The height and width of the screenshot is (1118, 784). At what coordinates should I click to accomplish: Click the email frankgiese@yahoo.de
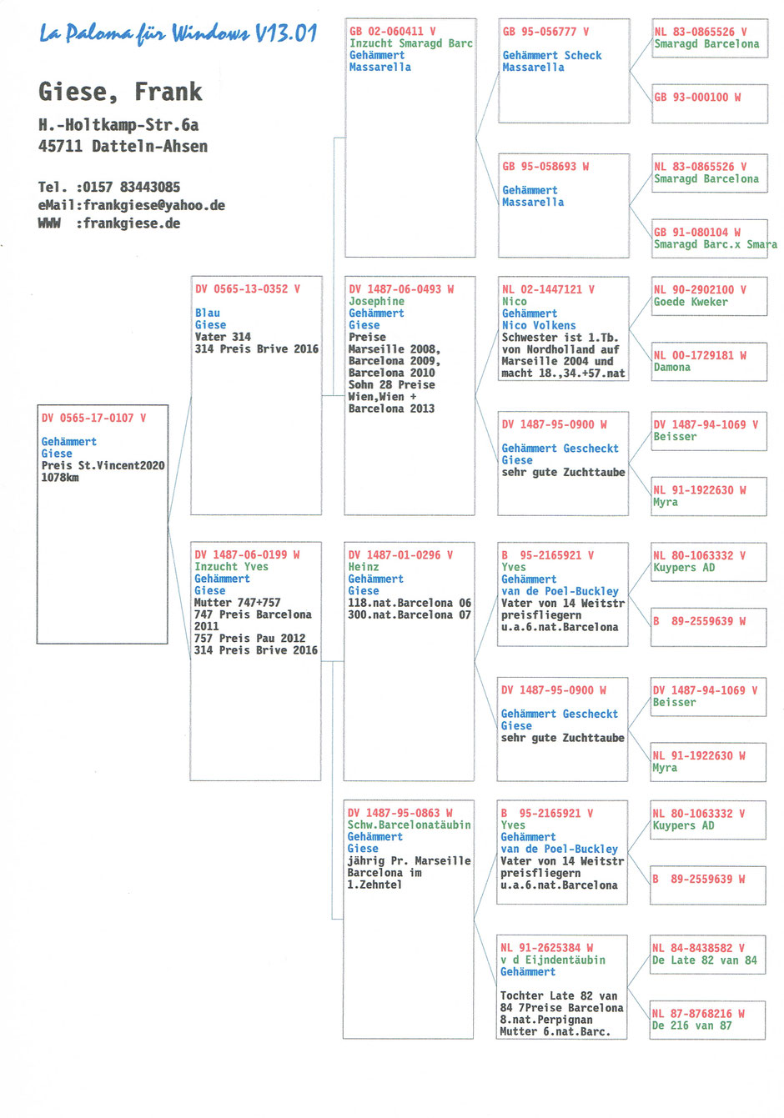tap(154, 205)
